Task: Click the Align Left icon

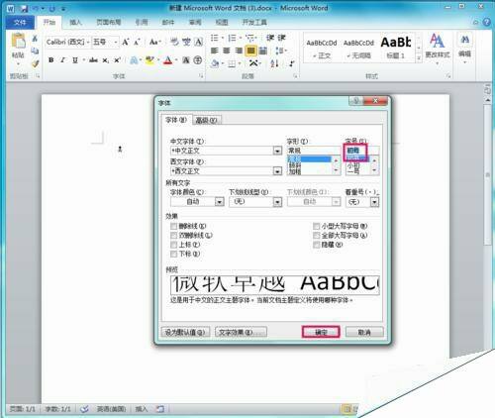Action: (215, 51)
